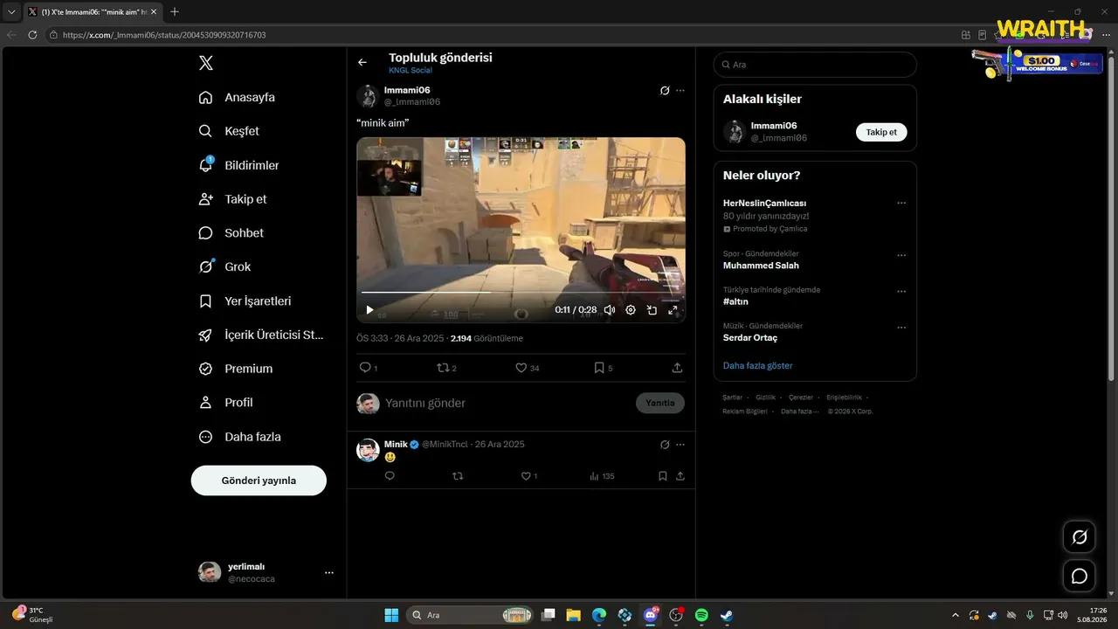1118x629 pixels.
Task: Mute the video volume
Action: (x=610, y=310)
